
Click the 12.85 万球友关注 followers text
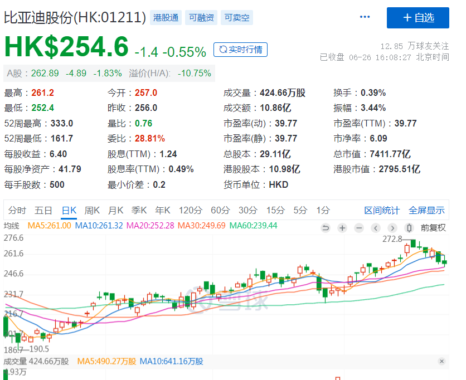coord(414,46)
